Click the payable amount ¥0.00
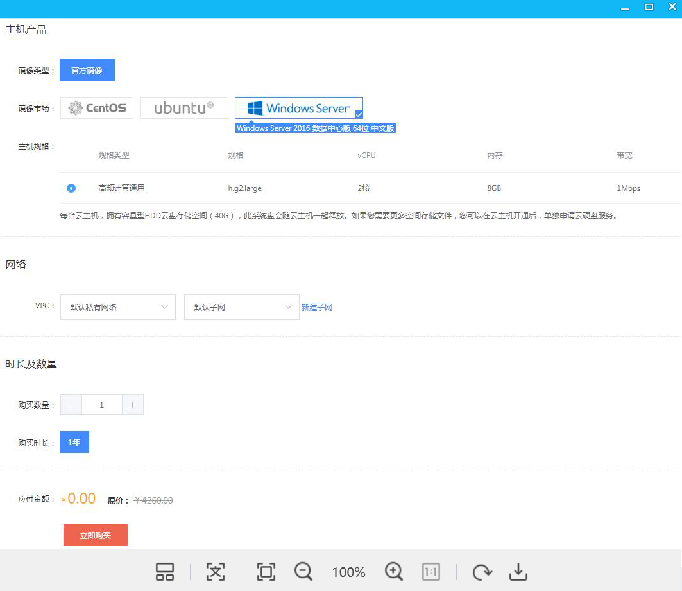Viewport: 682px width, 591px height. click(78, 498)
